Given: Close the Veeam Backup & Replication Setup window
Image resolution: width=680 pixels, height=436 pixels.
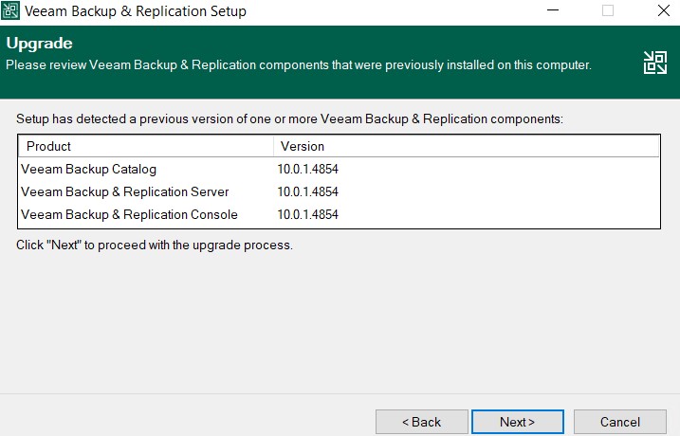Looking at the screenshot, I should pyautogui.click(x=664, y=10).
